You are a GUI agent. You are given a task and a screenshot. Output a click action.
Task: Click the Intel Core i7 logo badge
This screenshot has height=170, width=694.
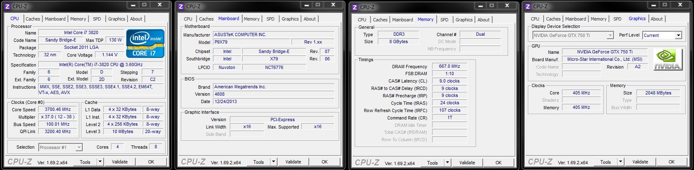pyautogui.click(x=146, y=43)
